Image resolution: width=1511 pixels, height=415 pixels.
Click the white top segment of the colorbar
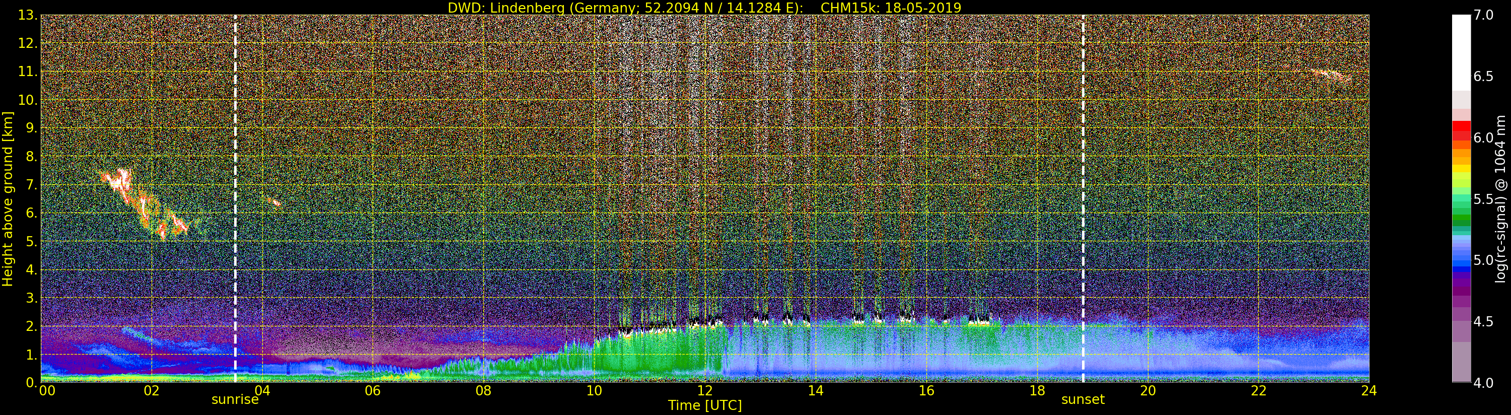[x=1461, y=53]
